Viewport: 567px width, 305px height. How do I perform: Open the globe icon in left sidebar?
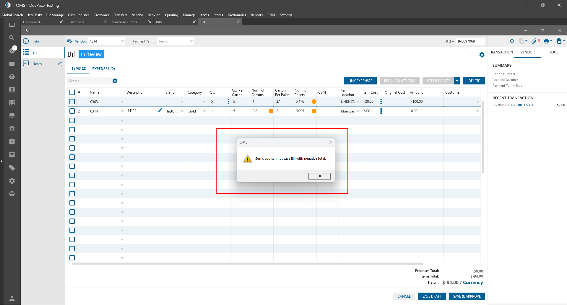click(x=12, y=194)
